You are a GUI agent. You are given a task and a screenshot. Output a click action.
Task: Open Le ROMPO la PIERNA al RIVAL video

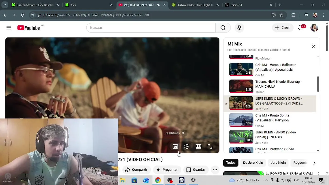pos(289,173)
